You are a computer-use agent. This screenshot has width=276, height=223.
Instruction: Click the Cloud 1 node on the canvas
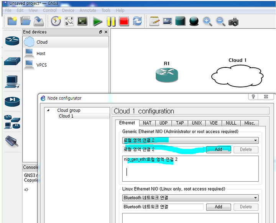237,76
